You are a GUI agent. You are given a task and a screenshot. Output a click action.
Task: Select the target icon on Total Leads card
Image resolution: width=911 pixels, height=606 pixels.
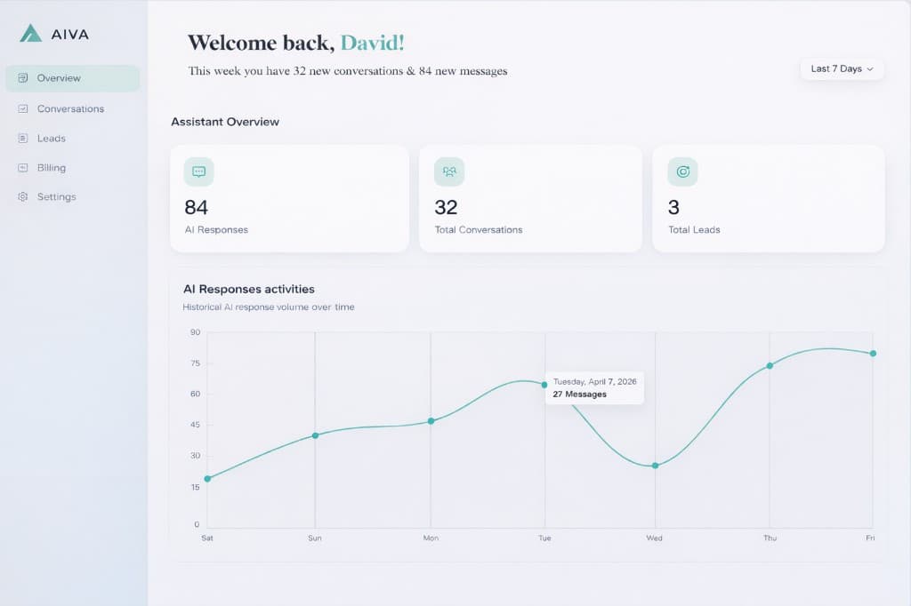(681, 171)
